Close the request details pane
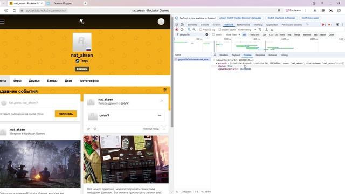This screenshot has height=194, width=345. point(215,55)
